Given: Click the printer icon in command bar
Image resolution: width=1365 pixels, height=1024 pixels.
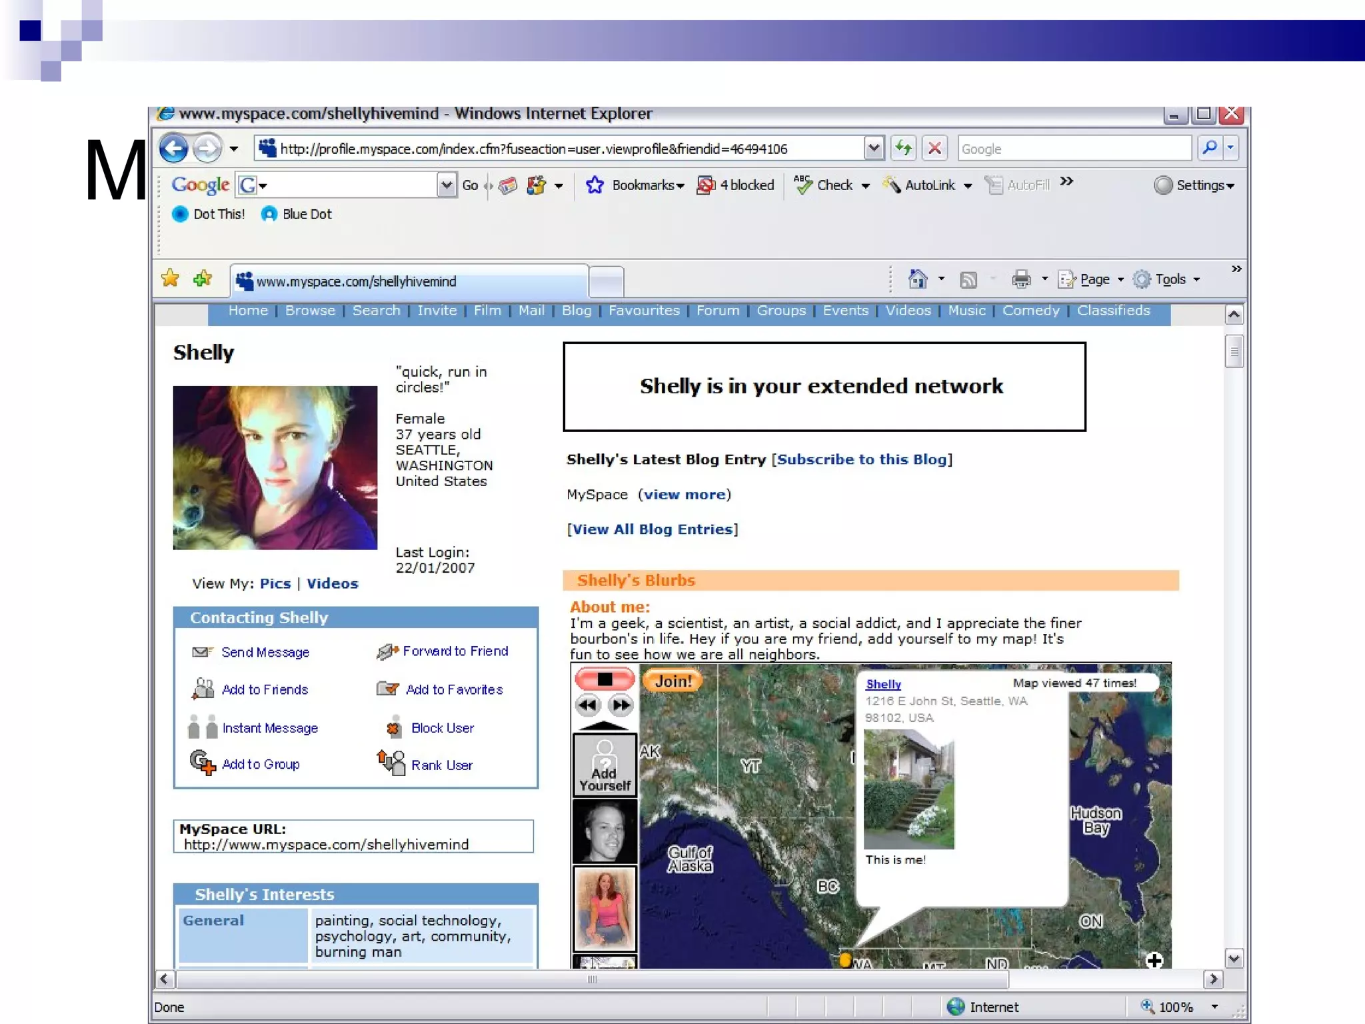Looking at the screenshot, I should point(1020,279).
